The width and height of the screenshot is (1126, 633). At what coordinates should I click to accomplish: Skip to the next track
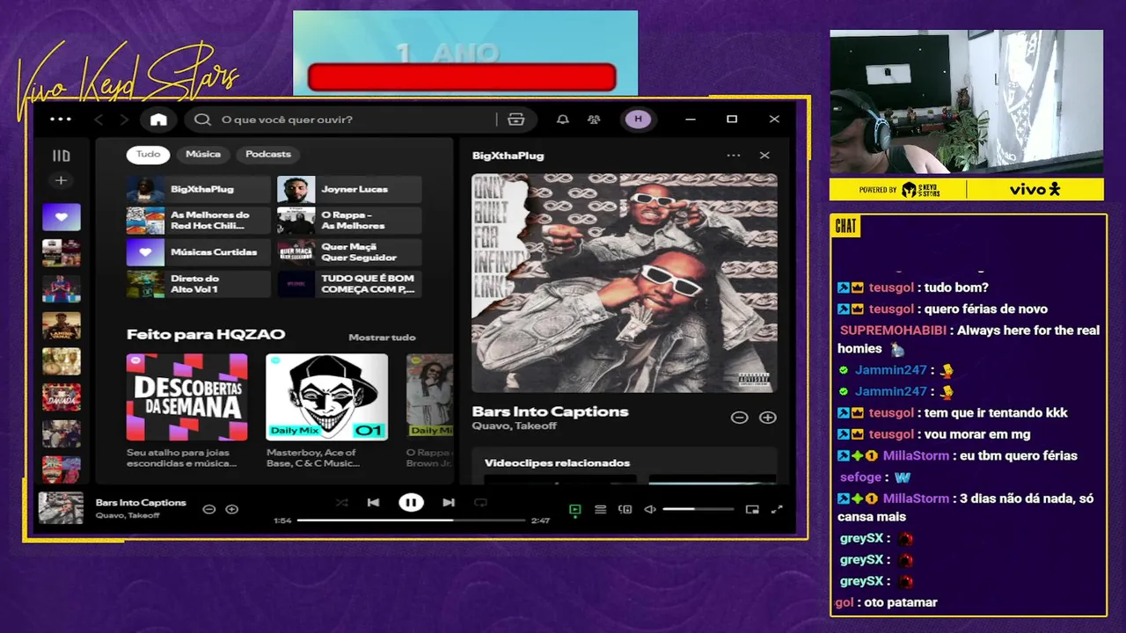[449, 503]
